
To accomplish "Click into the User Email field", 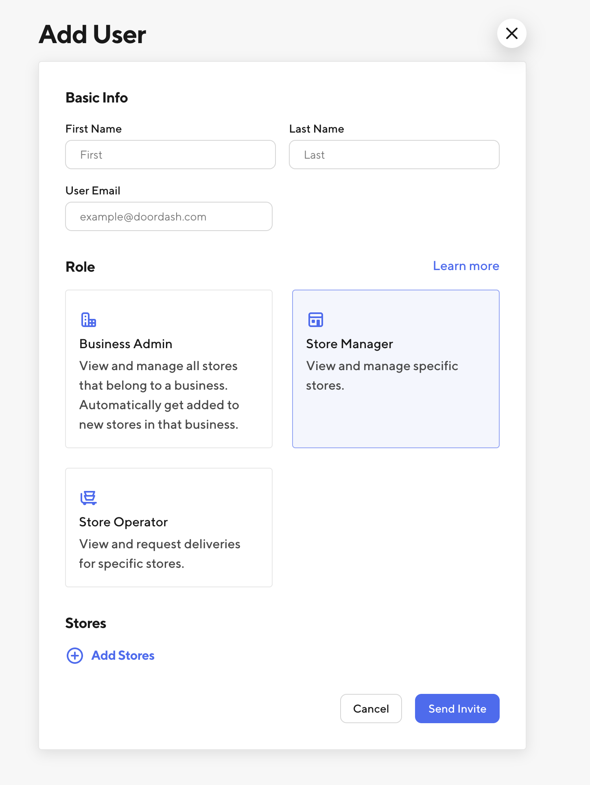I will 169,217.
